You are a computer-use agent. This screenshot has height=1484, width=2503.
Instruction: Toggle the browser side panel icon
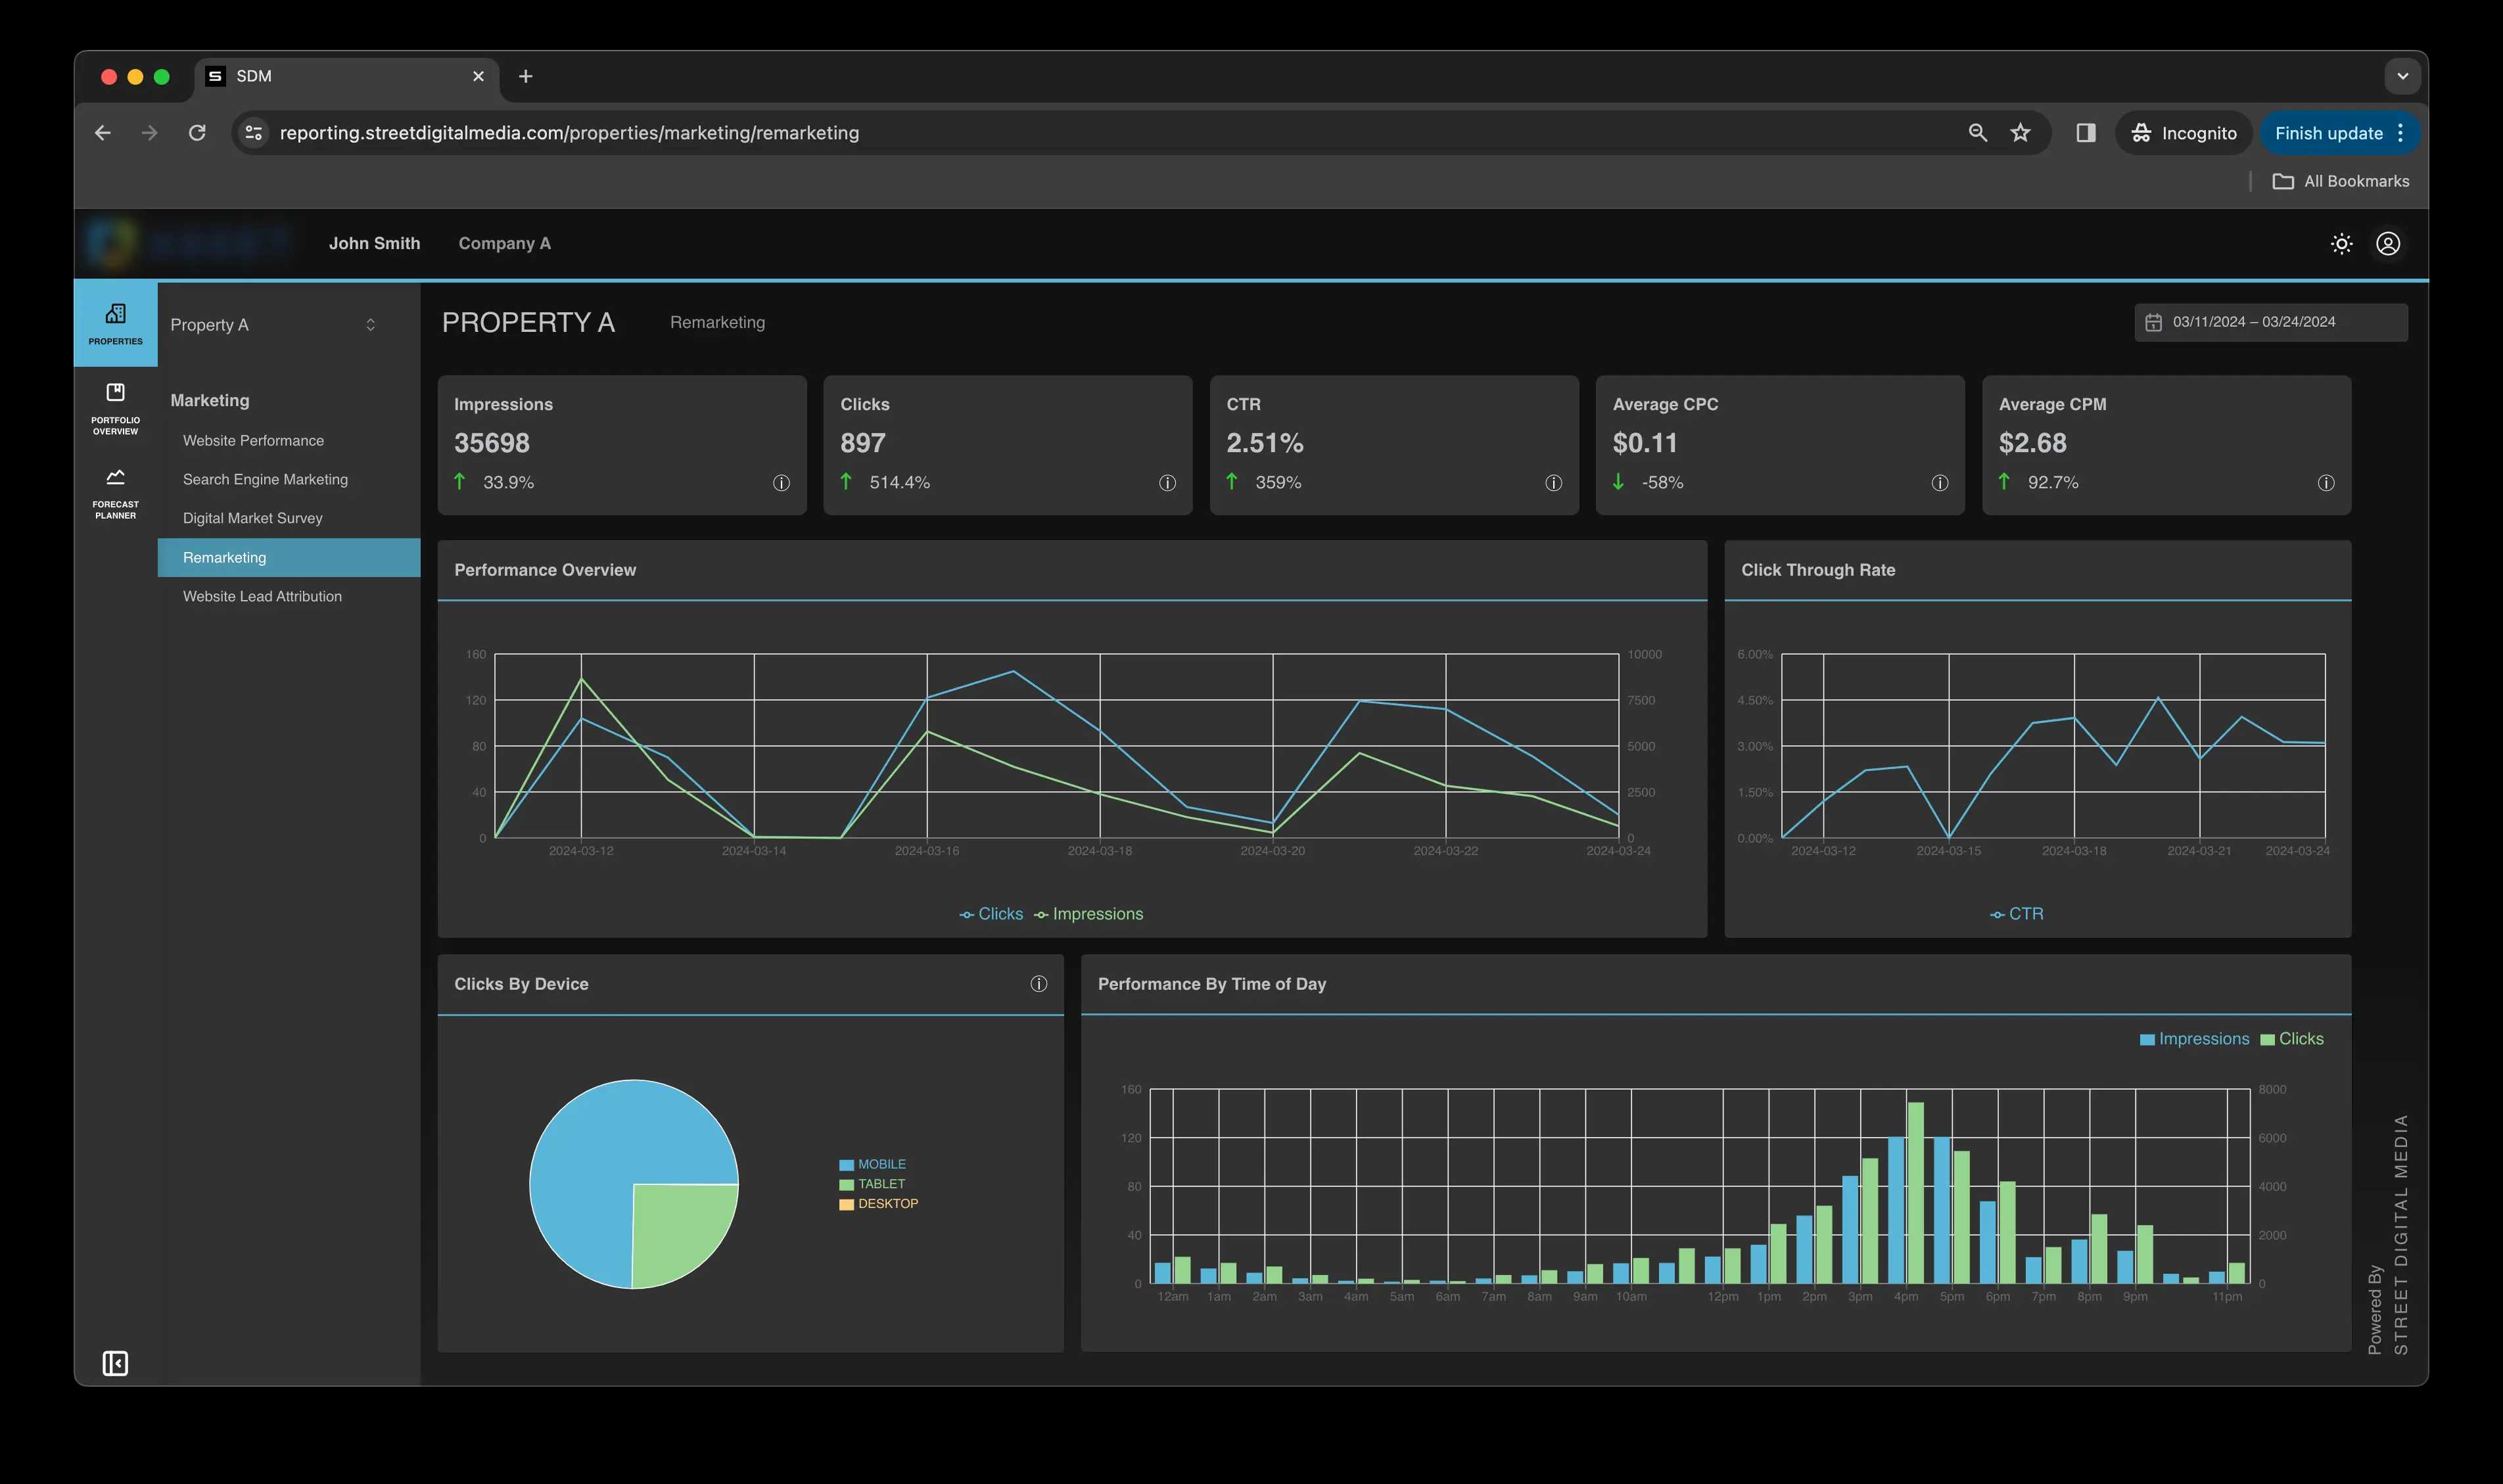point(2086,133)
